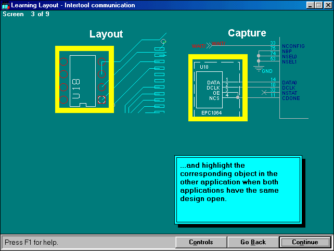Click the Continue button

[x=305, y=242]
